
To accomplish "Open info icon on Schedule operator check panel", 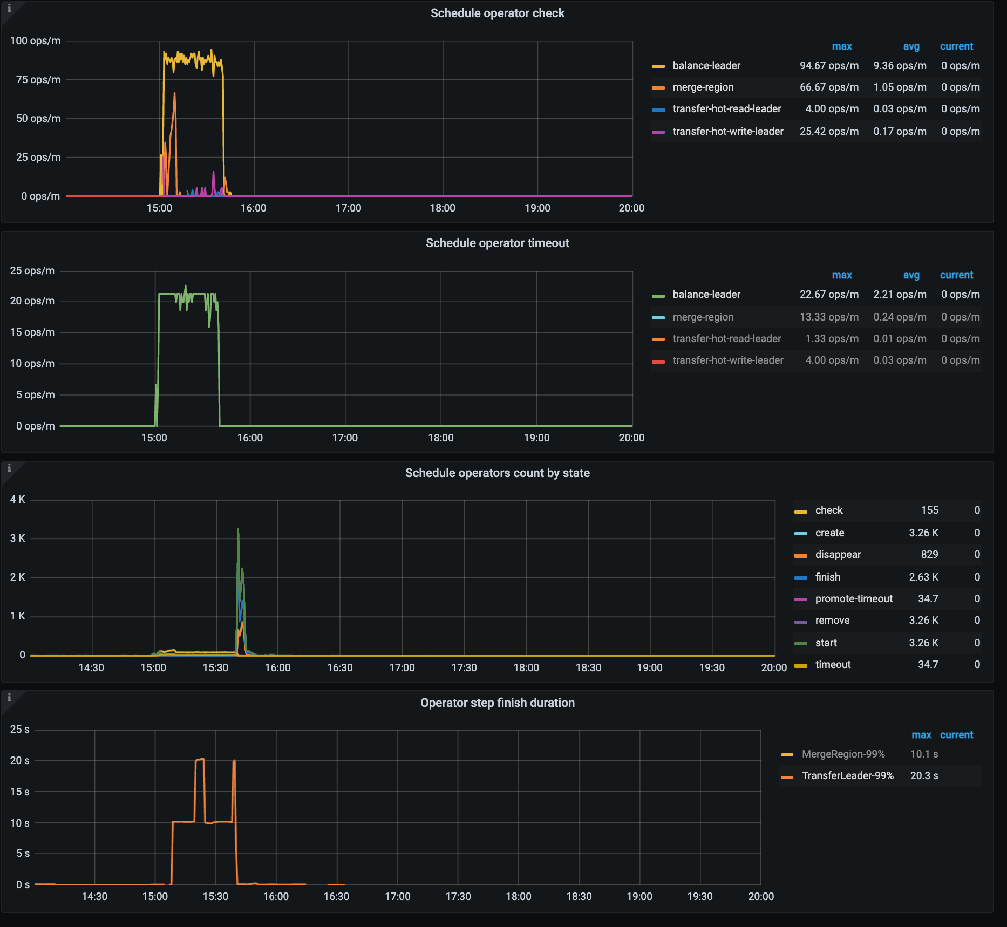I will (x=9, y=8).
